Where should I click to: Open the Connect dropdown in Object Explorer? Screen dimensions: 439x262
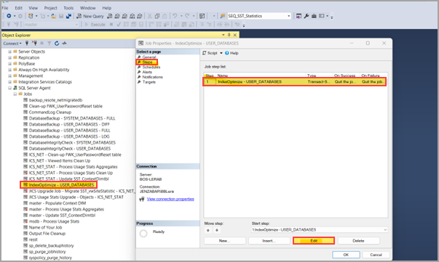[x=12, y=44]
